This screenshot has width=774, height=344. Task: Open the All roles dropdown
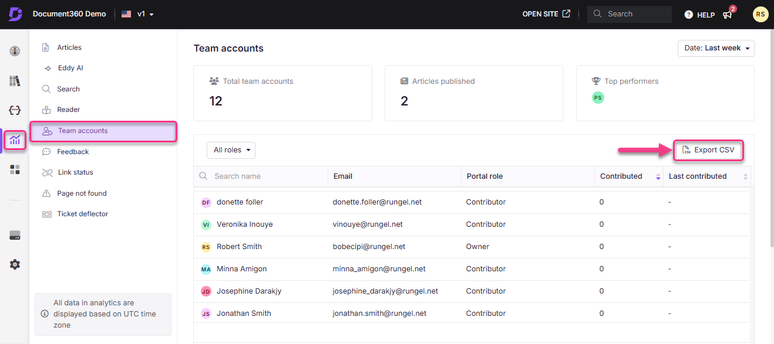pyautogui.click(x=231, y=150)
